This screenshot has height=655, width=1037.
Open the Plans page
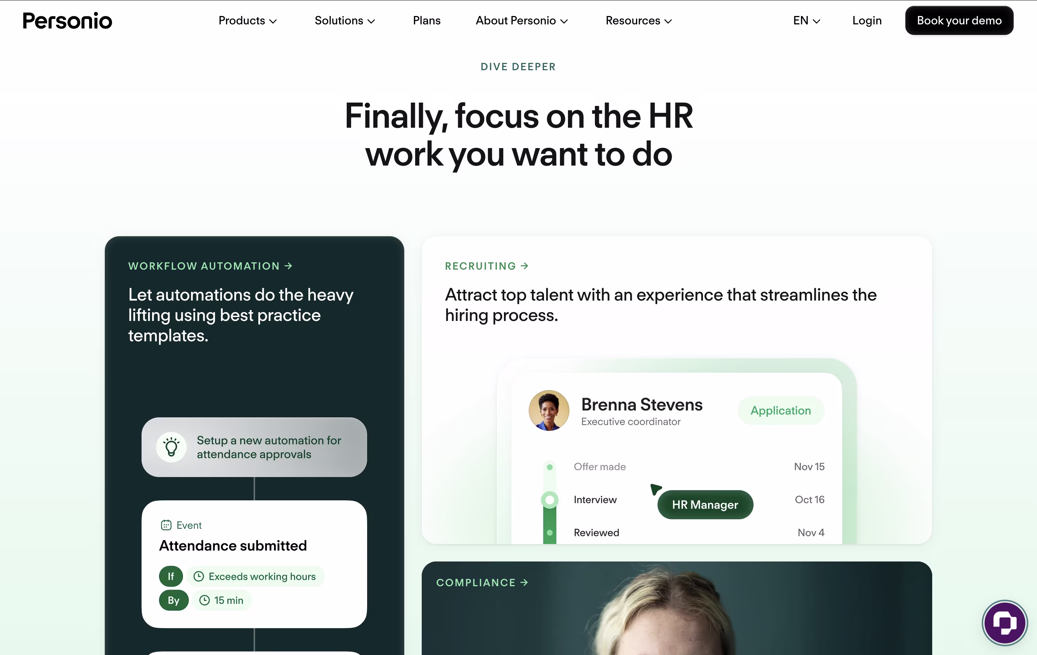426,21
